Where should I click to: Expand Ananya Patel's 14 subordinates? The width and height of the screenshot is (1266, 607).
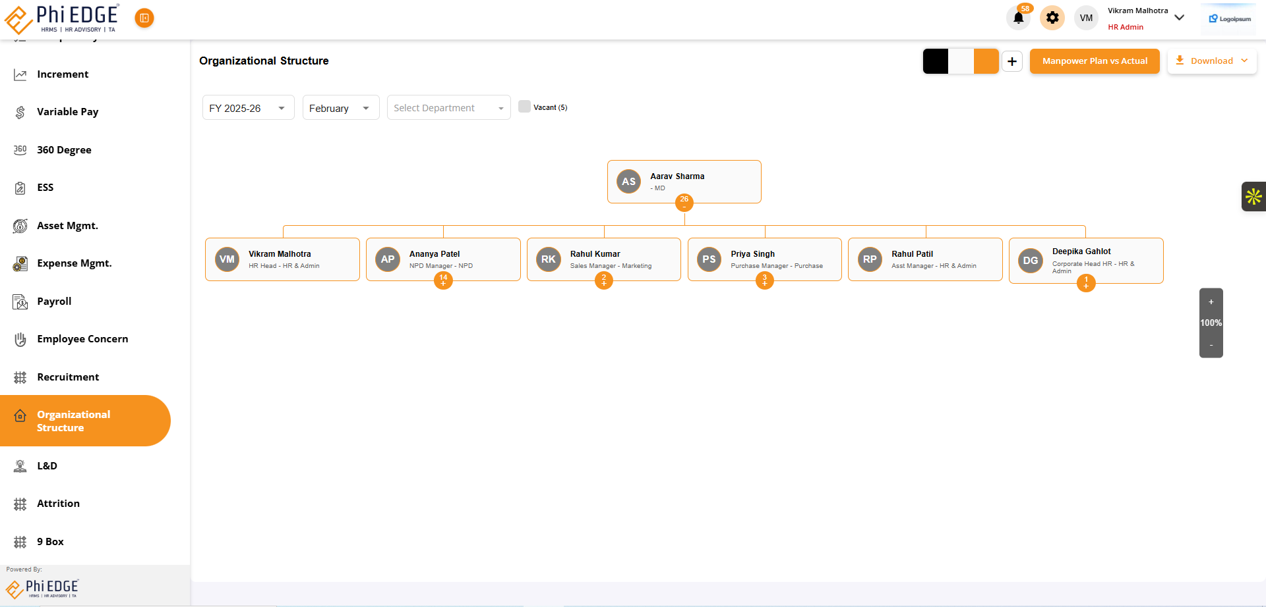(x=443, y=281)
